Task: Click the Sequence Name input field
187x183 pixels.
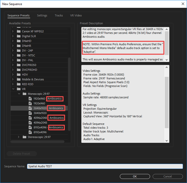Action: point(105,166)
